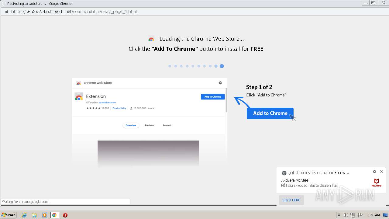This screenshot has height=219, width=389.
Task: Open Windows Media Player taskbar icon
Action: [x=44, y=215]
